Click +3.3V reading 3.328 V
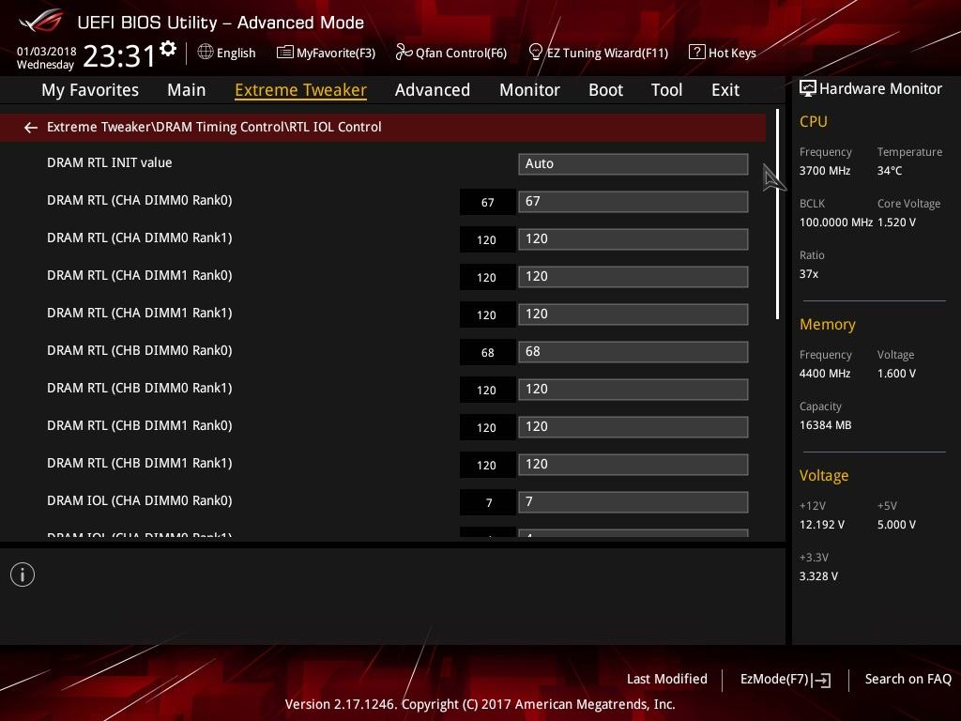The width and height of the screenshot is (961, 721). point(818,576)
